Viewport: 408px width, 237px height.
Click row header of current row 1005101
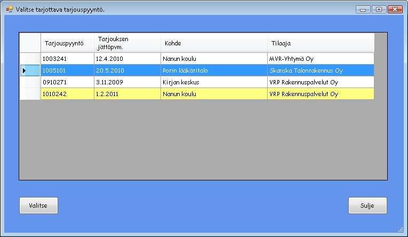pyautogui.click(x=30, y=70)
